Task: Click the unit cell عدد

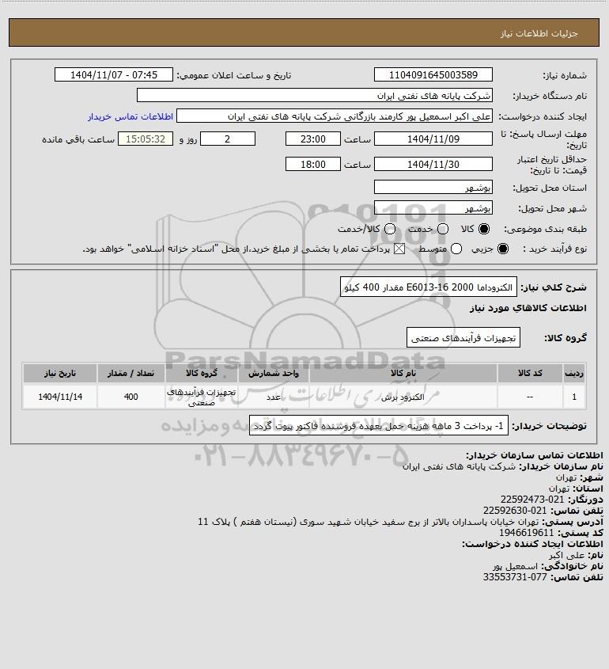Action: point(273,397)
